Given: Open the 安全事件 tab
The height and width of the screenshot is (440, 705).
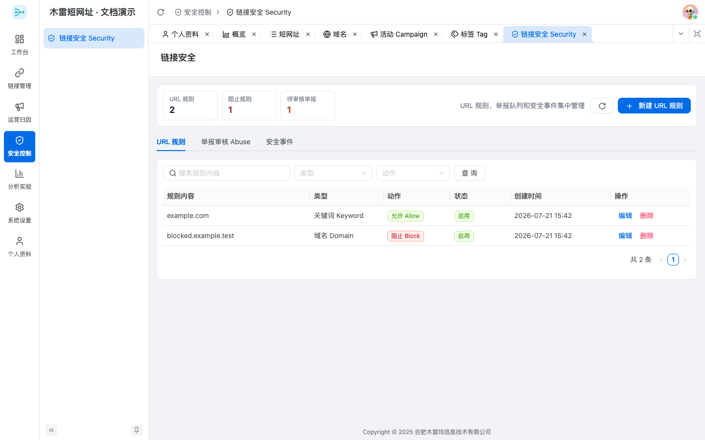Looking at the screenshot, I should (x=280, y=142).
